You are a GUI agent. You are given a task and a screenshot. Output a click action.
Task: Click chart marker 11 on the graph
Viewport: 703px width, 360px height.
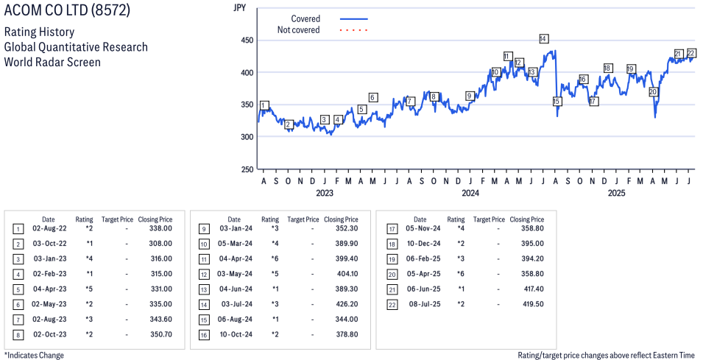click(x=507, y=56)
